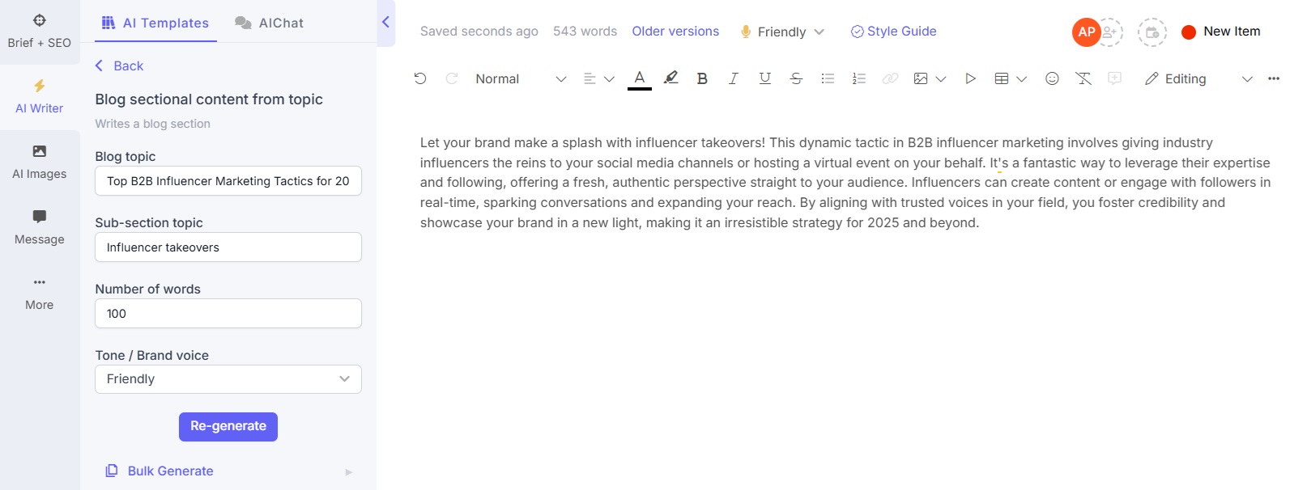
Task: Click the Undo arrow in the editor toolbar
Action: [419, 78]
